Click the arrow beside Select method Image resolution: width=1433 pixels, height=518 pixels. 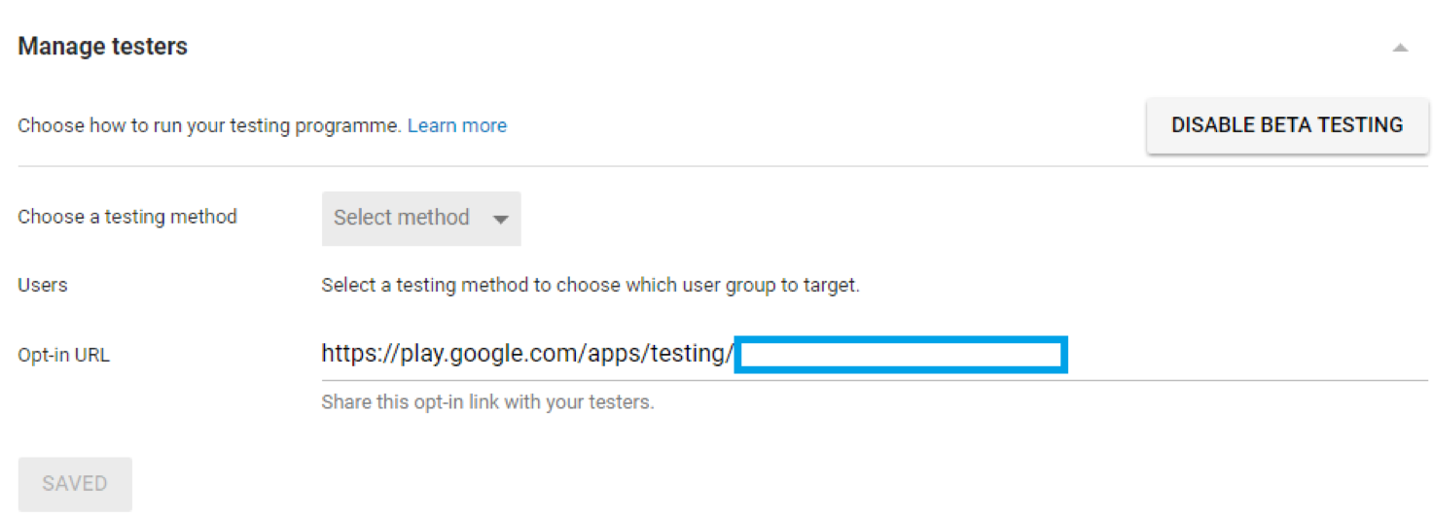pyautogui.click(x=501, y=220)
